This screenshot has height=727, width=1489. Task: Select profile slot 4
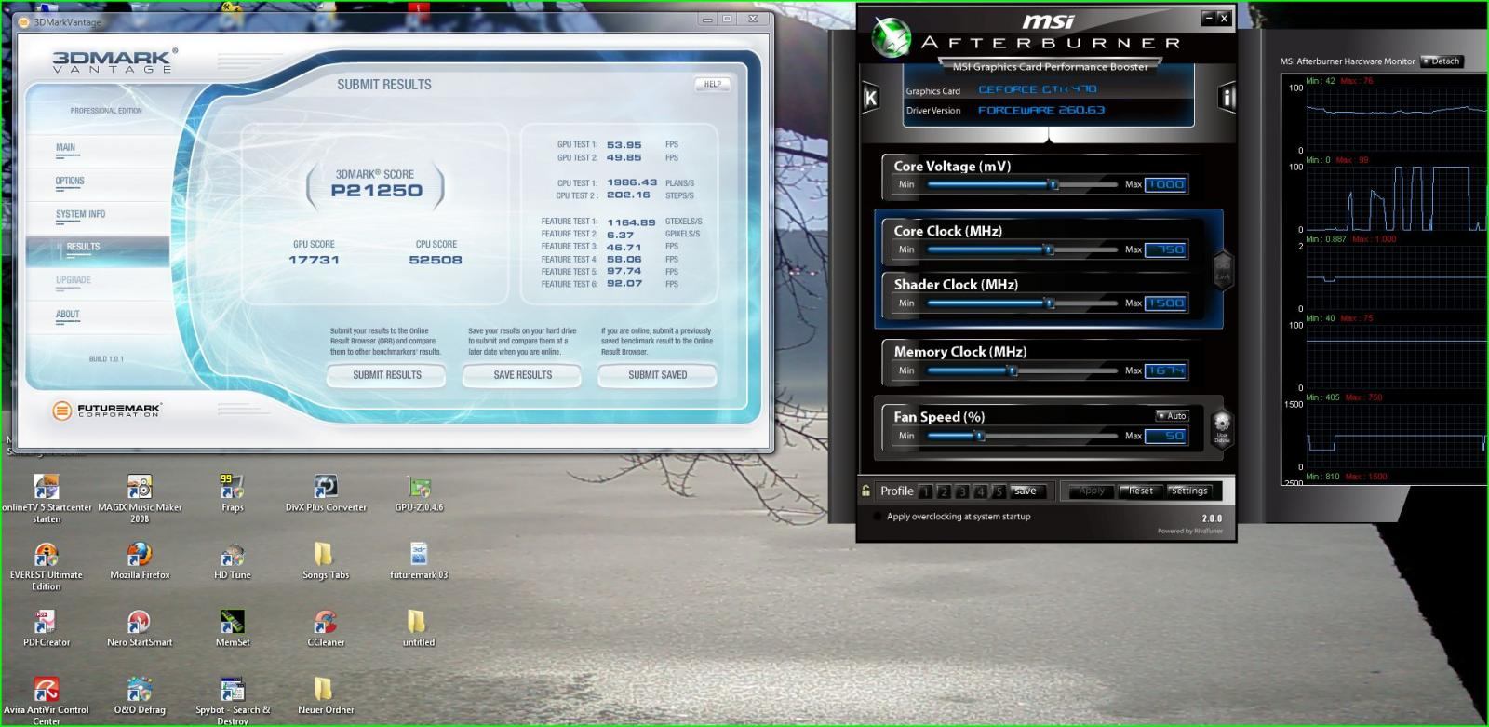[x=981, y=491]
